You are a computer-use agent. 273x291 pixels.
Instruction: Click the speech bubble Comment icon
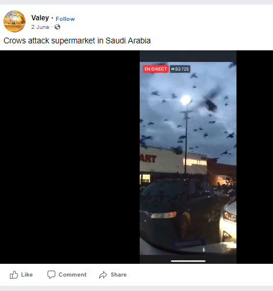pyautogui.click(x=52, y=275)
